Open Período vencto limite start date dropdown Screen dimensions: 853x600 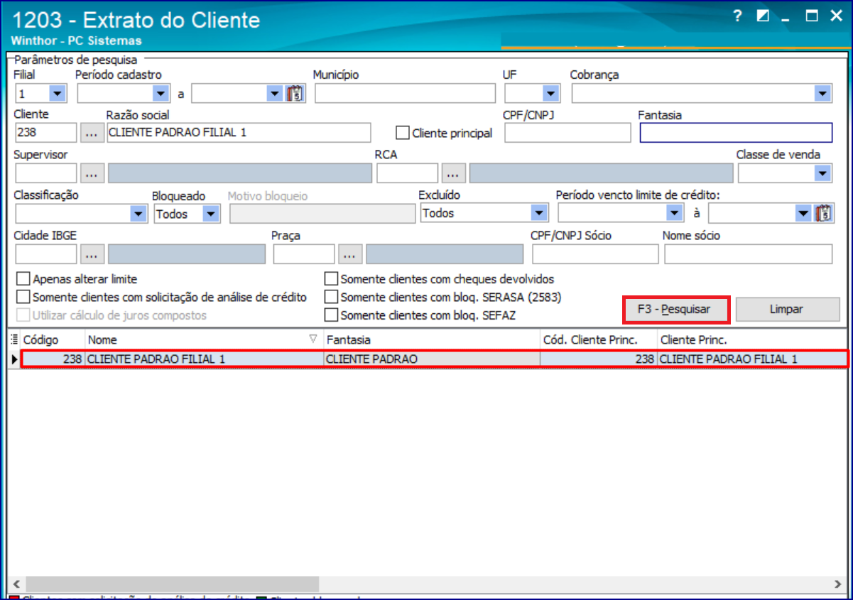675,213
